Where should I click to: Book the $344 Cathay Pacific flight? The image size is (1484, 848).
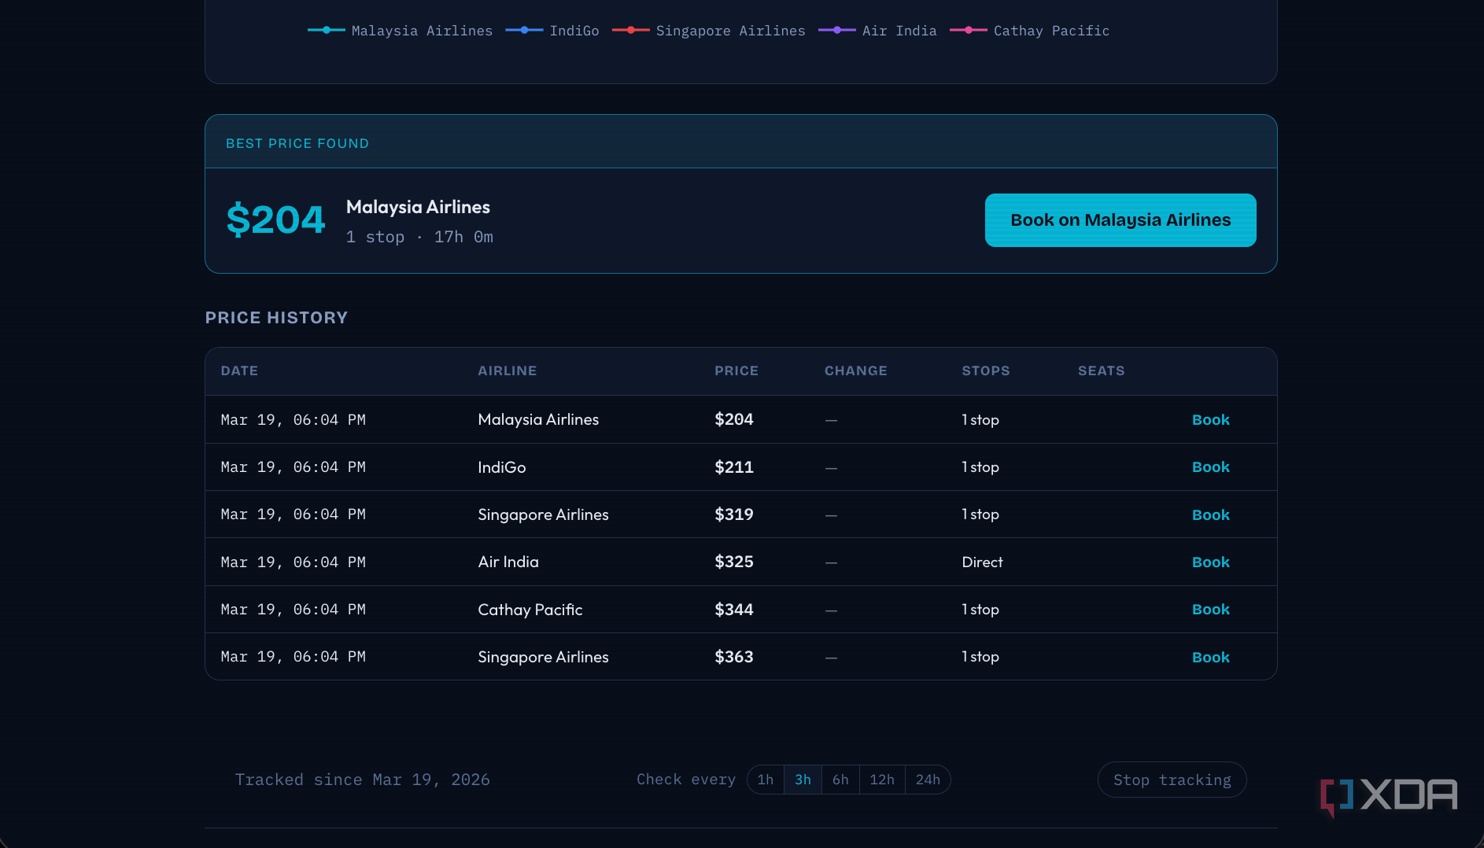pos(1210,610)
